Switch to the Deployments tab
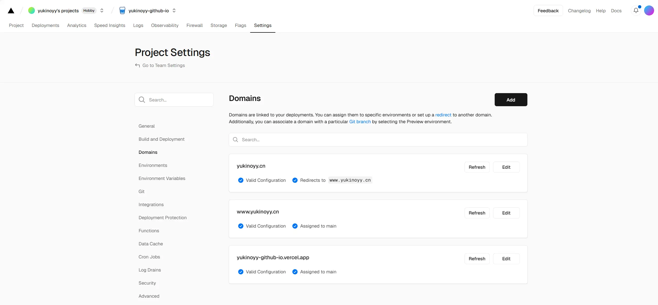The image size is (658, 305). [45, 25]
